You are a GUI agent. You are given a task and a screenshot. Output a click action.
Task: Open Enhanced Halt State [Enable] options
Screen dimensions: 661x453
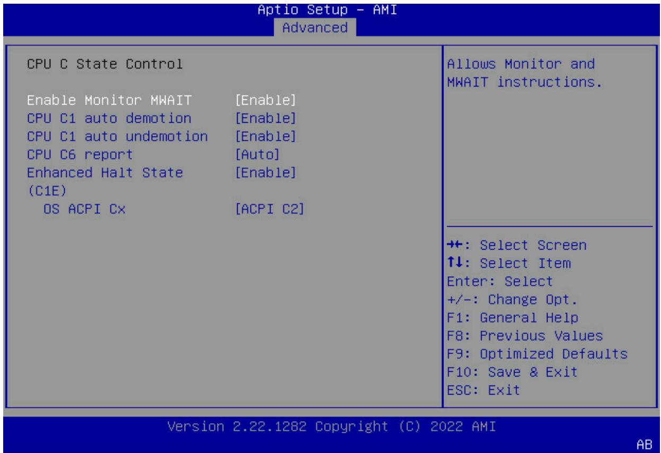point(265,172)
